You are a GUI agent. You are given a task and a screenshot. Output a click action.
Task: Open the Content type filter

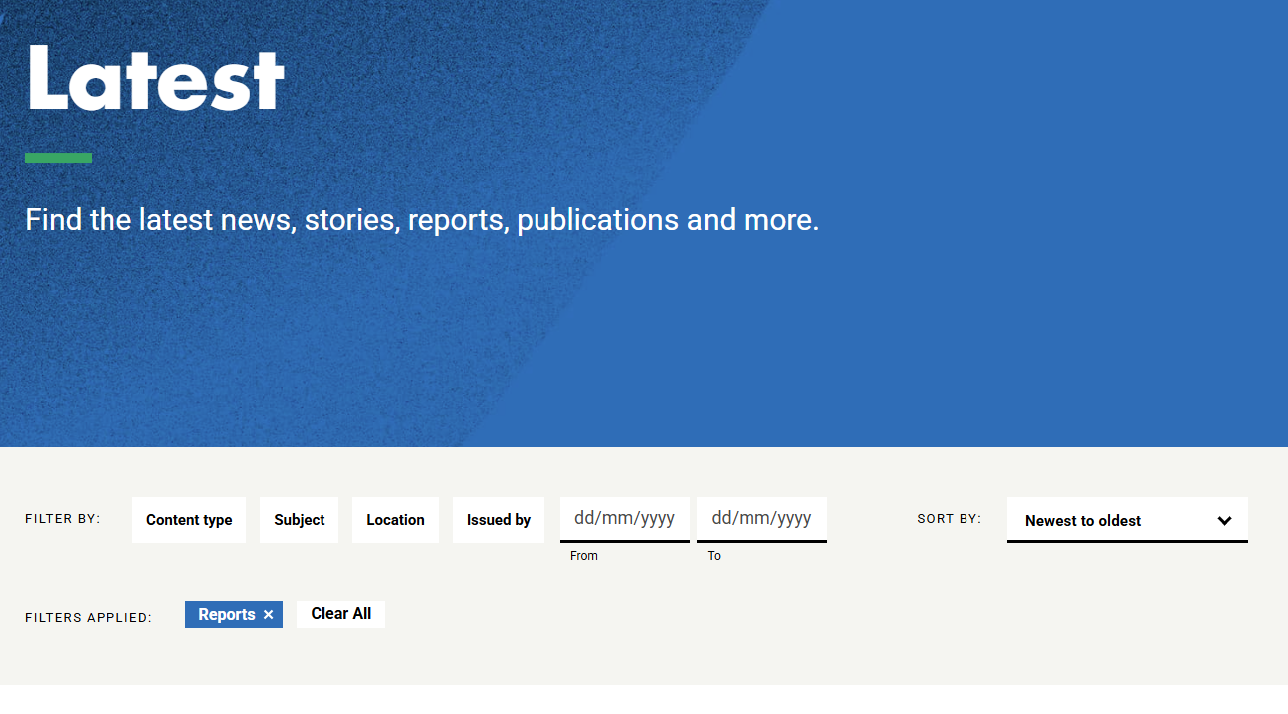[189, 520]
